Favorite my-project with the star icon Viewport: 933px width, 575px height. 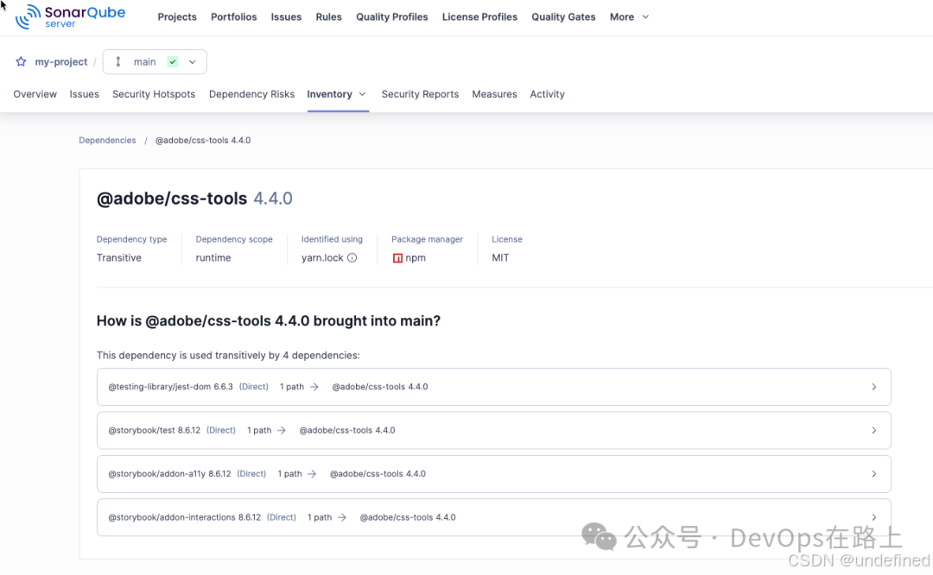pos(21,62)
